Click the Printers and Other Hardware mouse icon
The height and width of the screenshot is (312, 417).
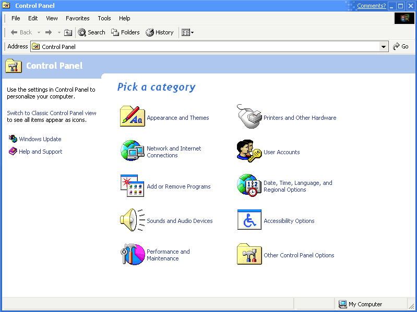(x=249, y=116)
